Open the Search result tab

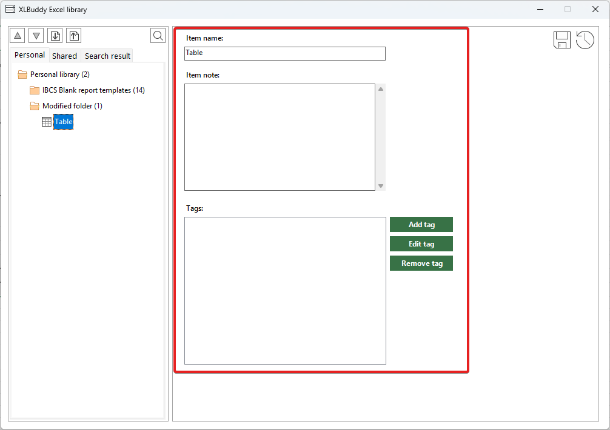click(107, 56)
